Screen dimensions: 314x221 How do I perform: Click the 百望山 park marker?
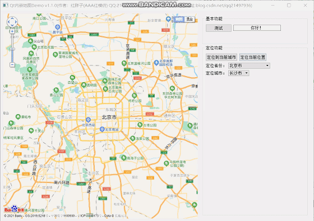coord(72,78)
